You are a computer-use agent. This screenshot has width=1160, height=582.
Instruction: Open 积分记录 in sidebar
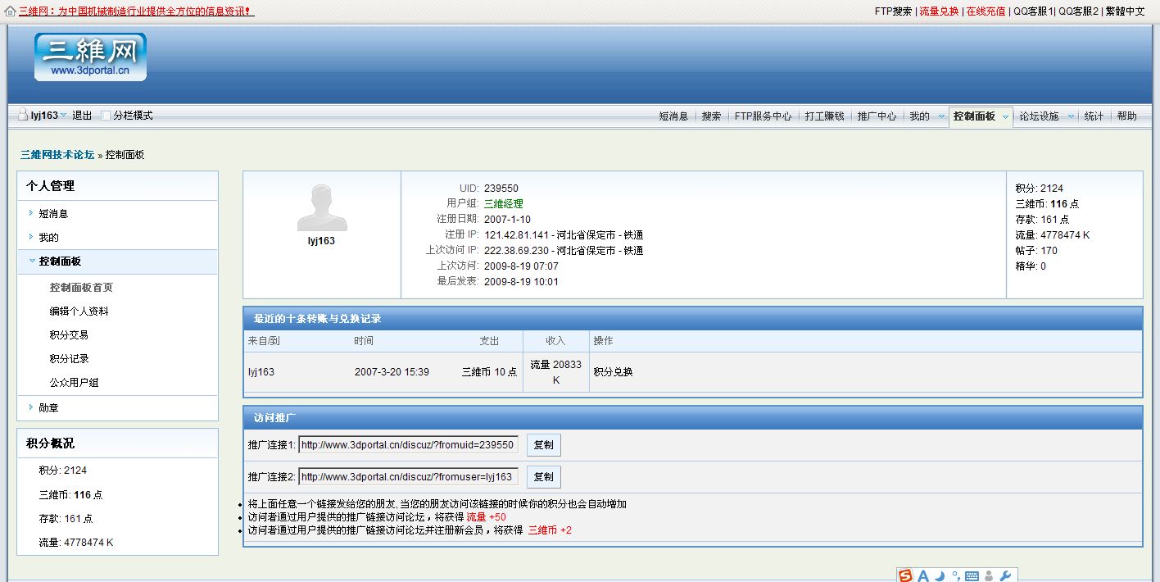(x=69, y=359)
